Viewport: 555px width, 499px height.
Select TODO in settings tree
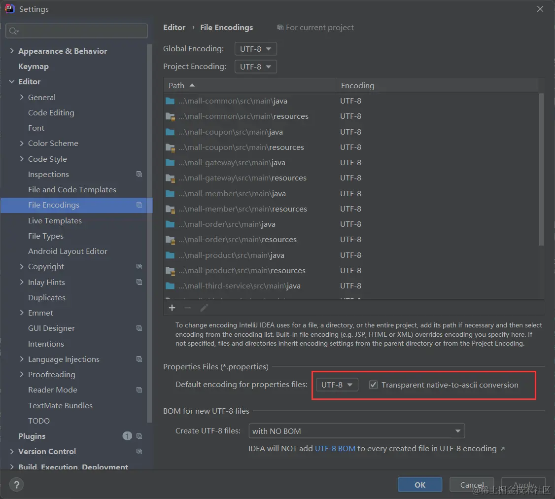pyautogui.click(x=39, y=421)
